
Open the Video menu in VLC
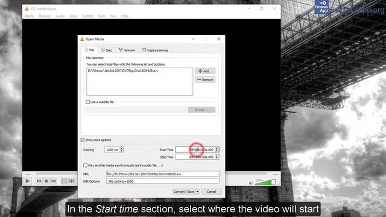pyautogui.click(x=74, y=16)
